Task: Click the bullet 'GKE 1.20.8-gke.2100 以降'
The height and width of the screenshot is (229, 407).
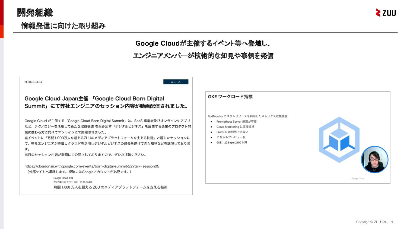Action: tap(232, 142)
